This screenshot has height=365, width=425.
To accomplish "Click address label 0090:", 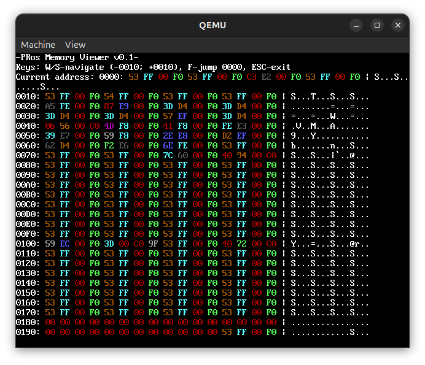I will pos(28,175).
